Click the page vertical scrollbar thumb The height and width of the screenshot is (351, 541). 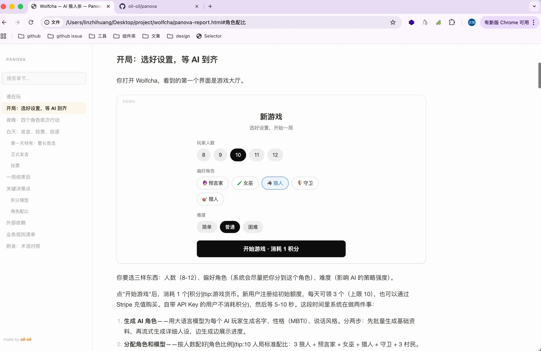point(539,75)
